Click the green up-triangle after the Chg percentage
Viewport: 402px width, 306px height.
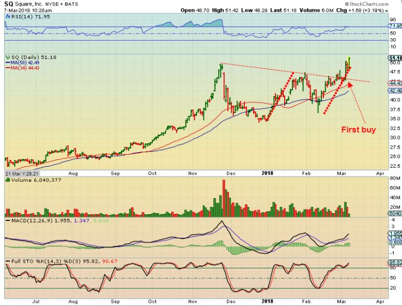[386, 10]
